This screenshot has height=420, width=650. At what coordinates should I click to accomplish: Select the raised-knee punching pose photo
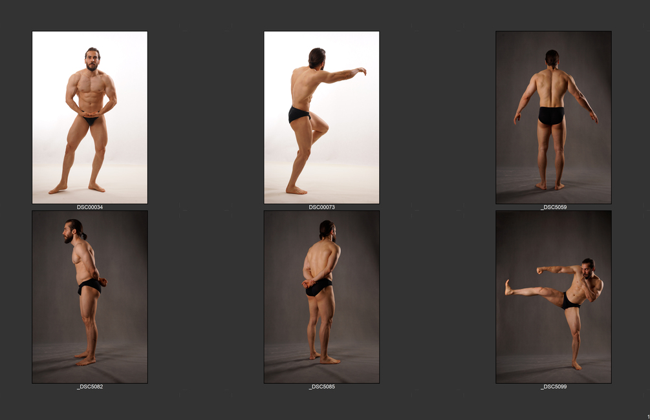coord(321,117)
